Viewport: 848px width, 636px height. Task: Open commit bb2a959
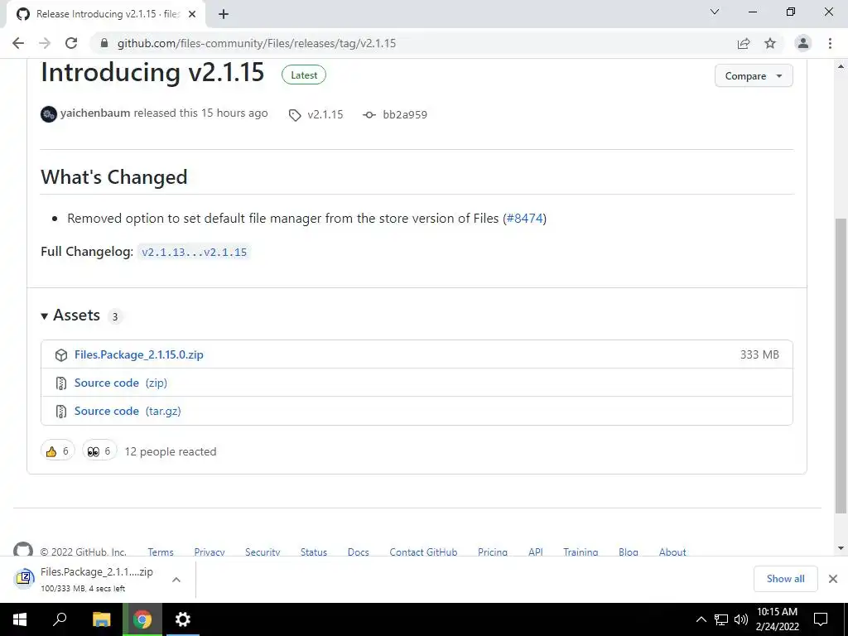coord(405,114)
